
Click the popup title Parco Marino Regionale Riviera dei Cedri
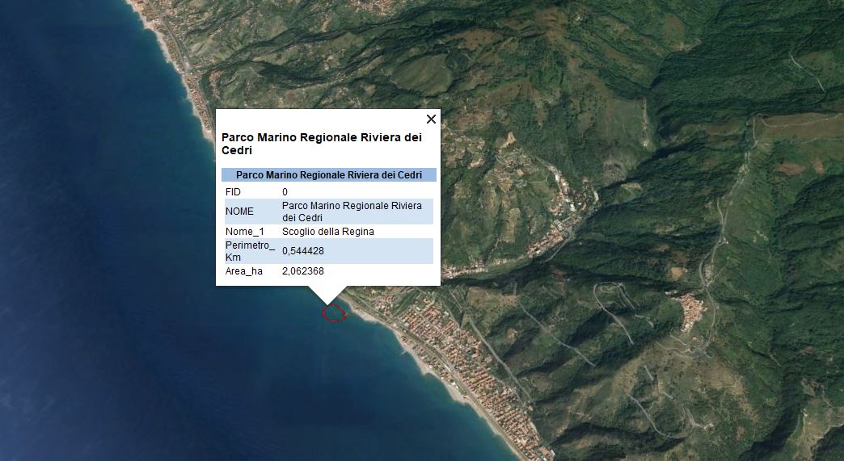click(x=321, y=144)
